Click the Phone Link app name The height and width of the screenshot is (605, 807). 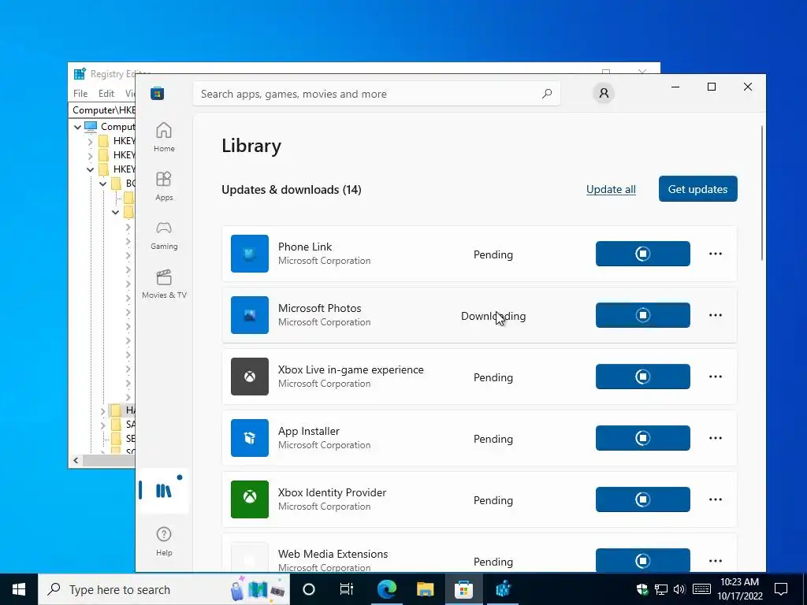pyautogui.click(x=305, y=247)
